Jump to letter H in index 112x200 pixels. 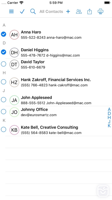(x=109, y=118)
